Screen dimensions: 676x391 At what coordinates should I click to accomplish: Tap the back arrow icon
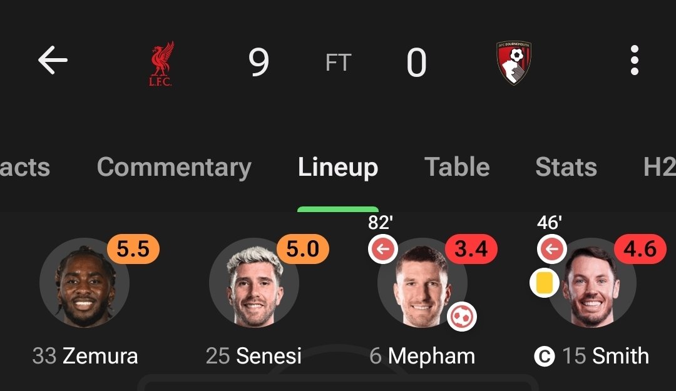click(53, 60)
